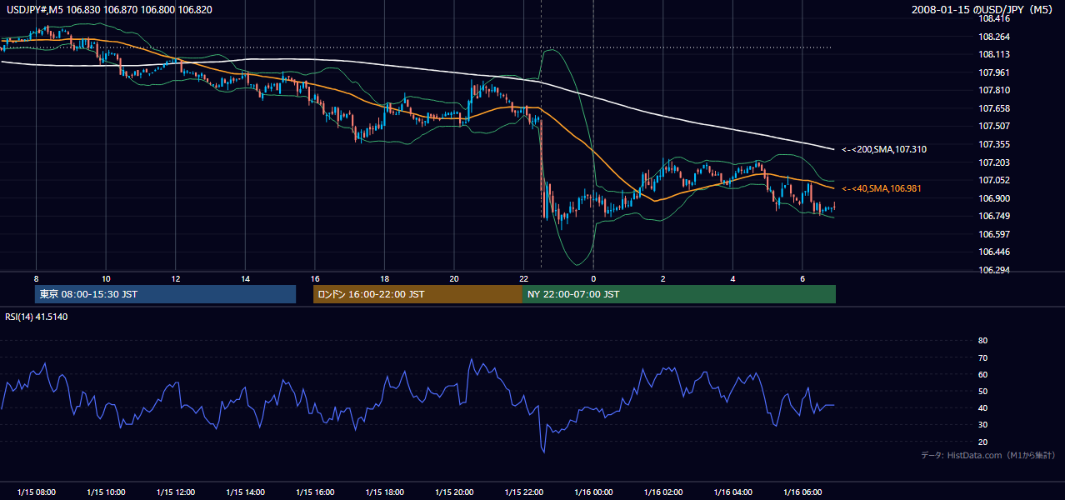Viewport: 1065px width, 500px height.
Task: Click the 1/16 04:00 time axis label
Action: [732, 492]
